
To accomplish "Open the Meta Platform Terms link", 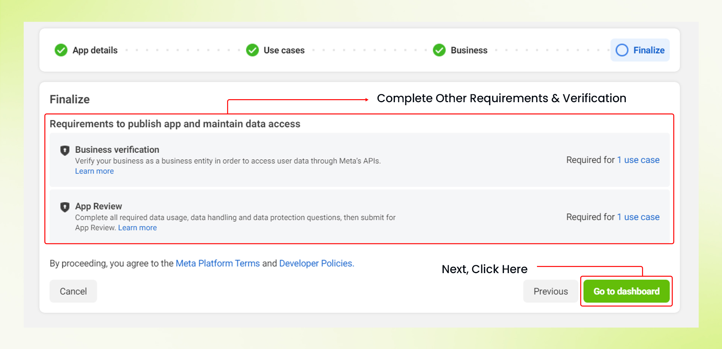I will pos(218,263).
